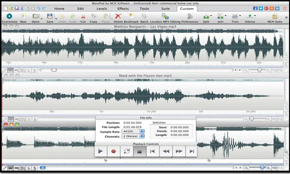Start playback with the Play button

point(100,151)
